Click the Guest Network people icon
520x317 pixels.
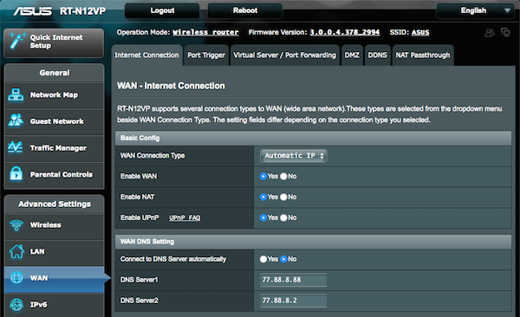click(x=16, y=120)
